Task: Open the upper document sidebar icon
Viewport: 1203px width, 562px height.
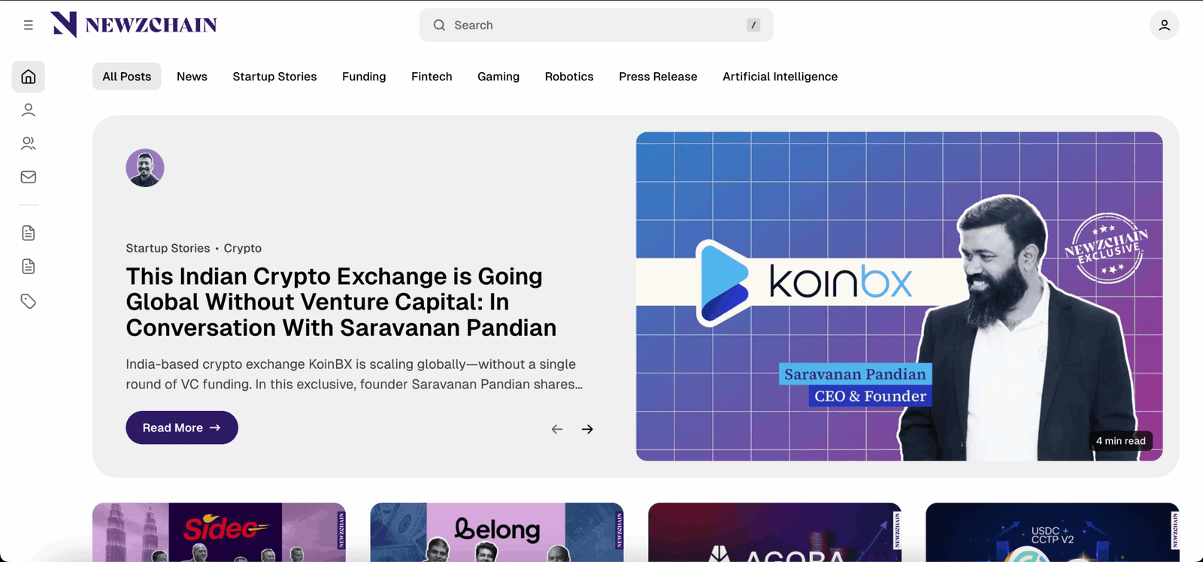Action: (29, 233)
